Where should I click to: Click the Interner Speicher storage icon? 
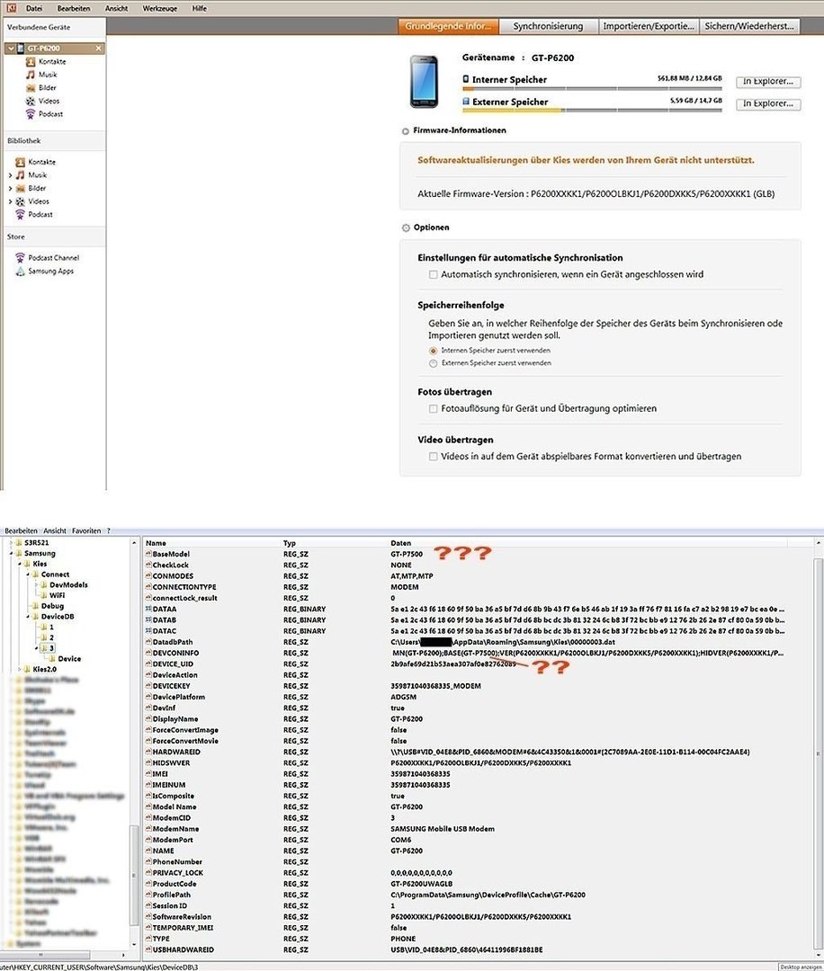(x=466, y=79)
